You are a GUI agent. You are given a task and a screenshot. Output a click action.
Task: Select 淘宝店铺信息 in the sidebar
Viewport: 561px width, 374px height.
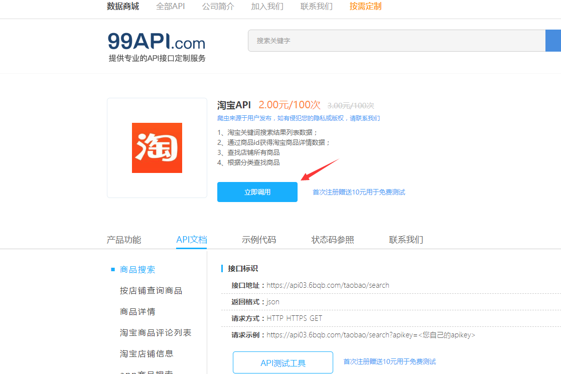coord(147,354)
